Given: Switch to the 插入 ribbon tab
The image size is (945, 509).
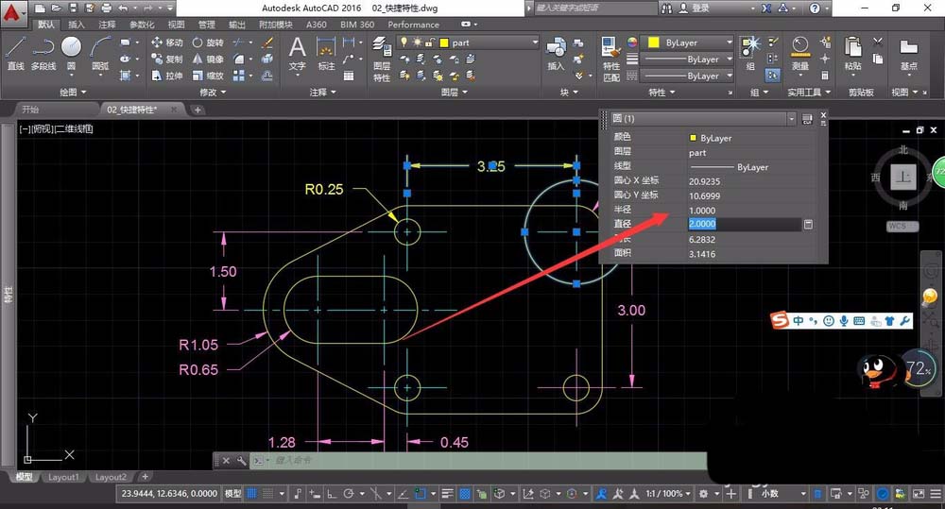Looking at the screenshot, I should (x=77, y=25).
